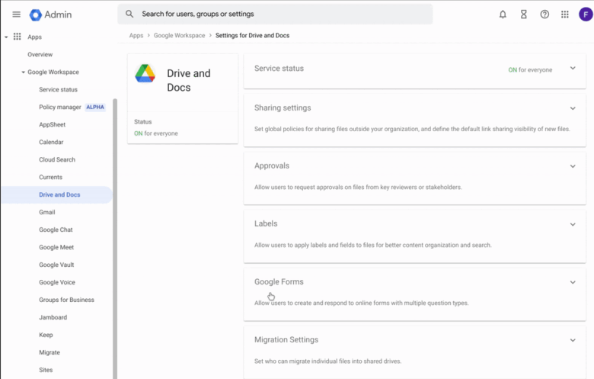Click the sidebar vertical scrollbar

tap(115, 239)
